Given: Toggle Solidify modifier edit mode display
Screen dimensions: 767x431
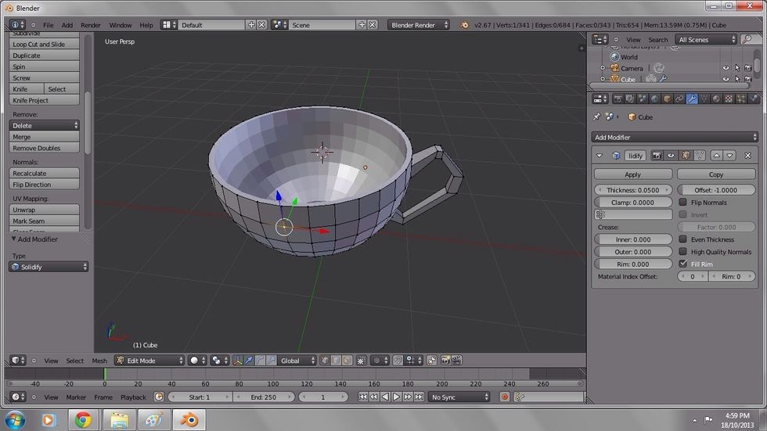Looking at the screenshot, I should point(686,156).
